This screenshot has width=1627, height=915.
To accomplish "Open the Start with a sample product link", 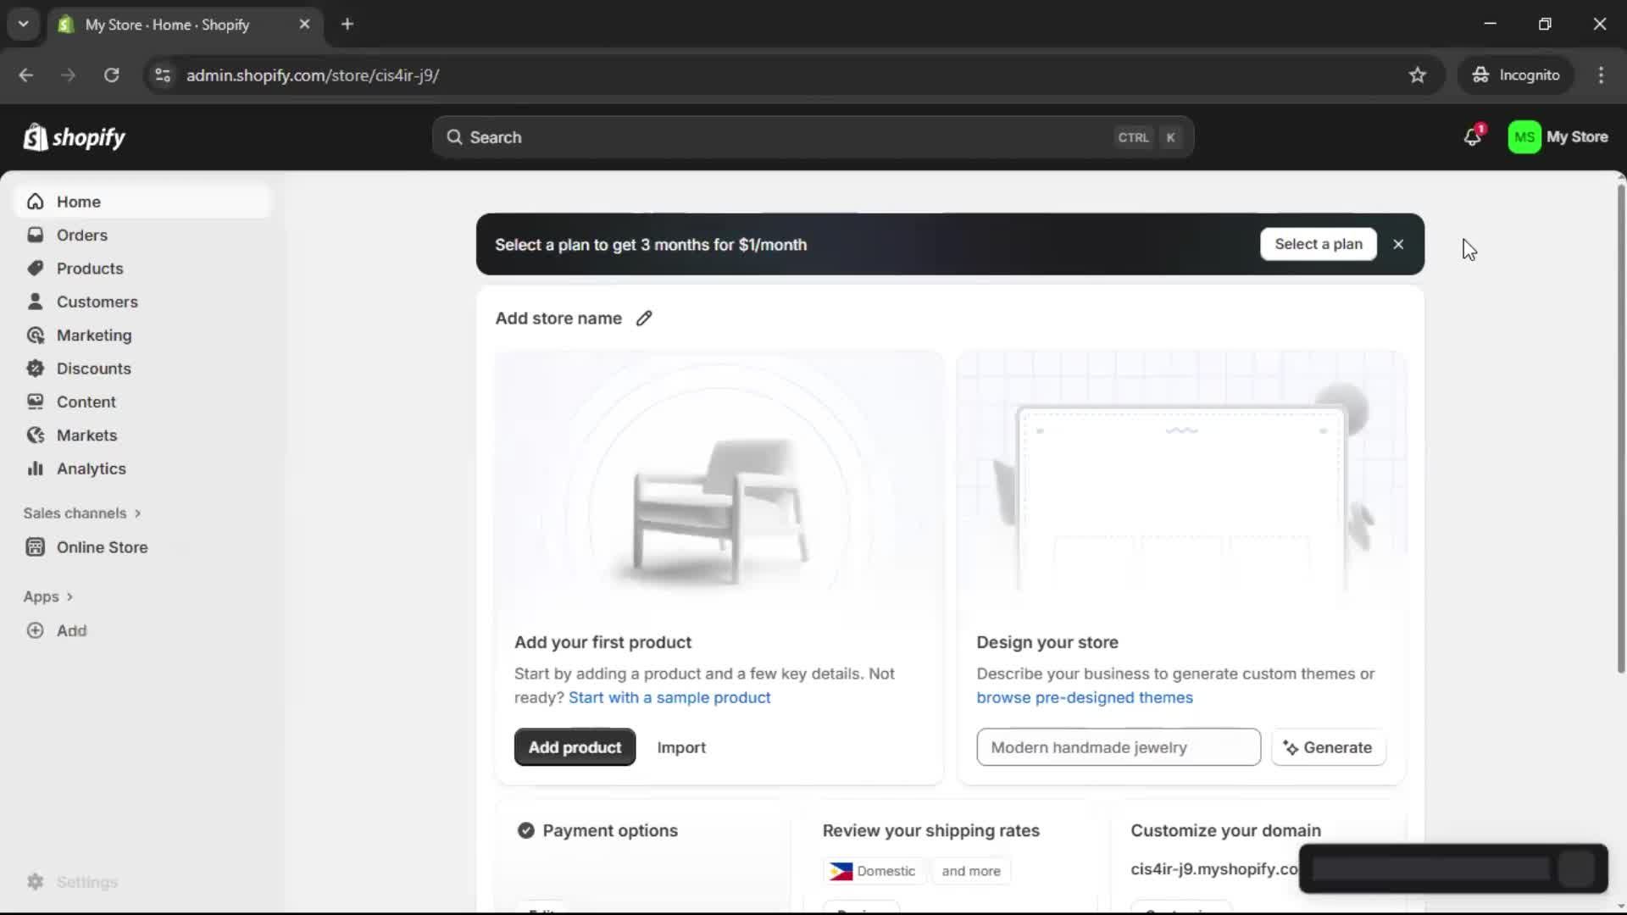I will click(669, 697).
